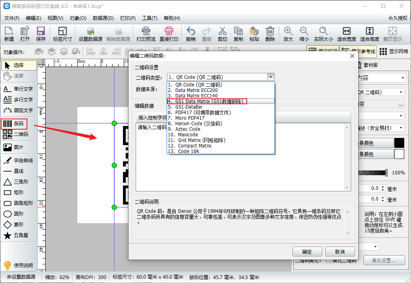411x283 pixels.
Task: Click the black foreground color swatch
Action: coord(399,143)
